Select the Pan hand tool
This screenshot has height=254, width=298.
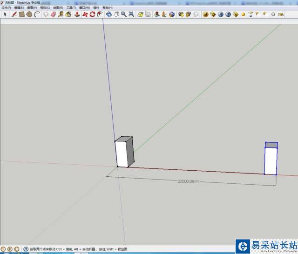coord(116,14)
